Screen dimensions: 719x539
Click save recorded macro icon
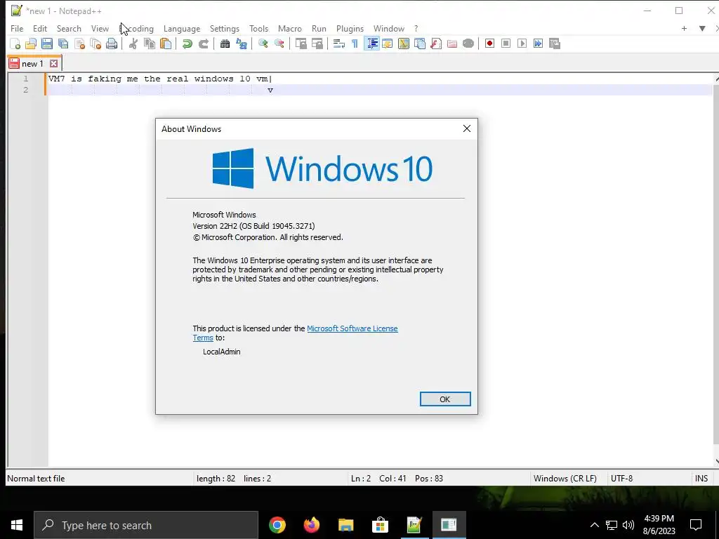555,44
